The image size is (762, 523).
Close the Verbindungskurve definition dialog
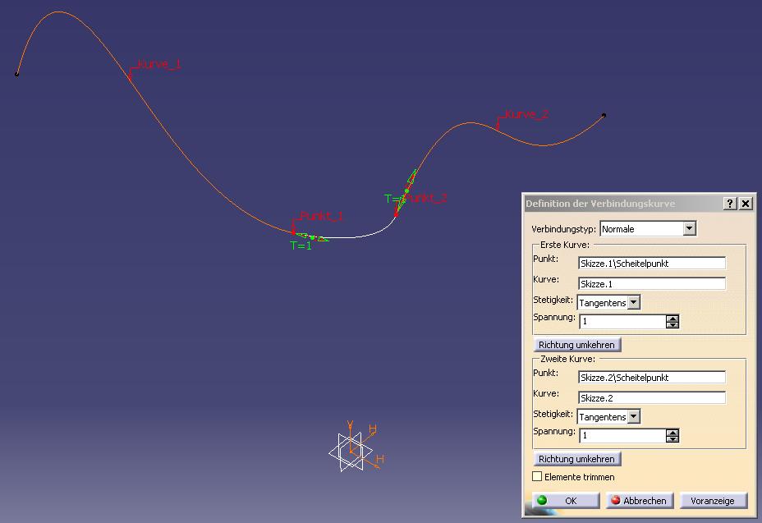coord(746,204)
